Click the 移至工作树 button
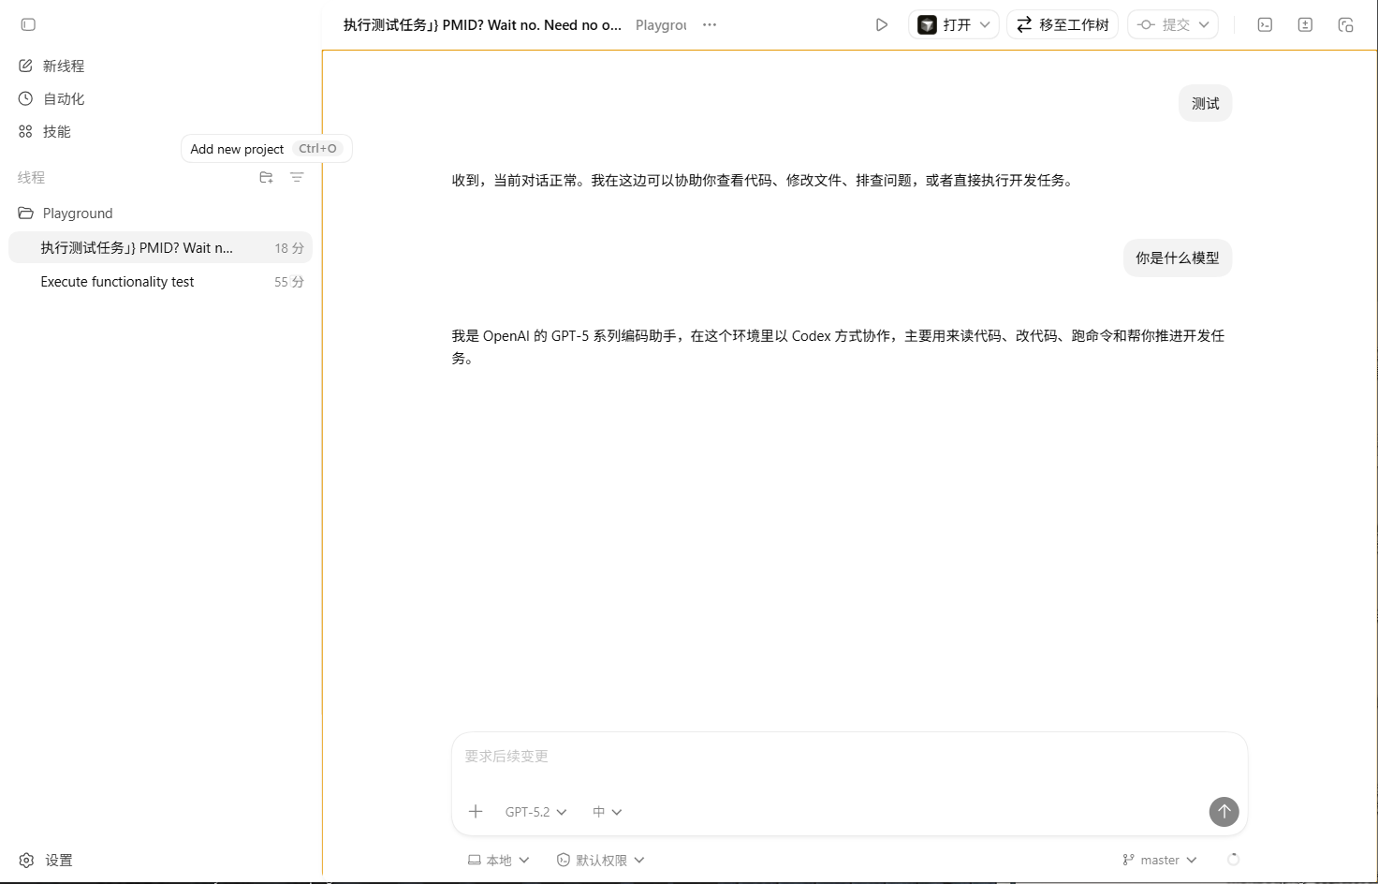This screenshot has width=1378, height=884. pos(1063,25)
